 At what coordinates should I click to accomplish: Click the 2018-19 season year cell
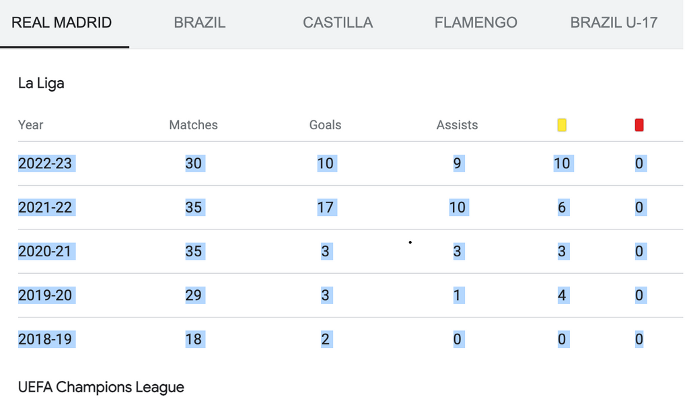(x=45, y=339)
